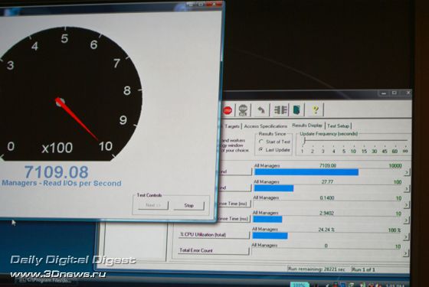Click the Stop All tests toolbar icon

(x=243, y=110)
